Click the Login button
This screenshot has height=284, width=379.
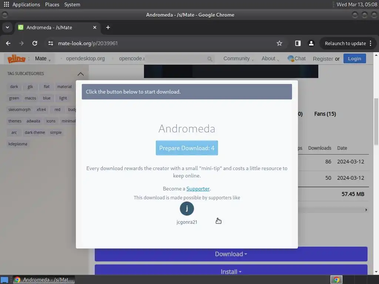click(x=354, y=59)
